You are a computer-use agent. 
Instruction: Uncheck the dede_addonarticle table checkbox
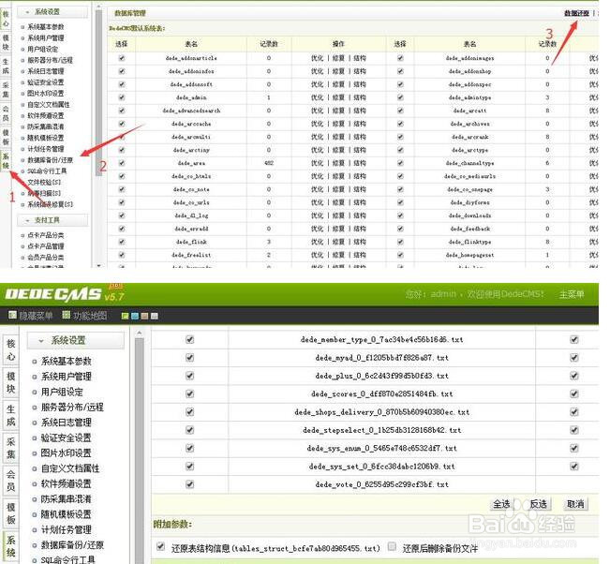point(122,58)
